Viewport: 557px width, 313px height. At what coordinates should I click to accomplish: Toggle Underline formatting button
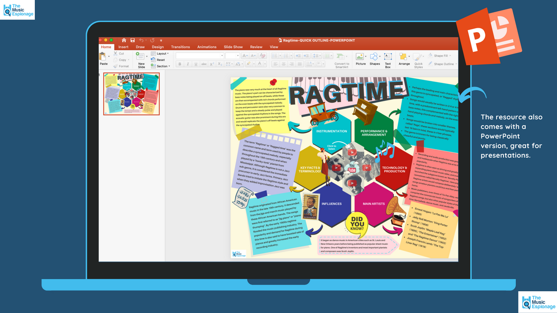[196, 64]
